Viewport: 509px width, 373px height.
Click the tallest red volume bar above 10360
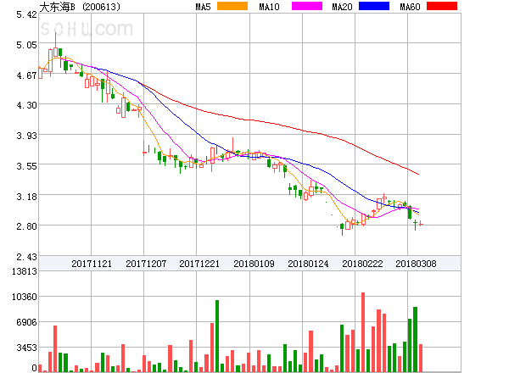click(x=363, y=332)
